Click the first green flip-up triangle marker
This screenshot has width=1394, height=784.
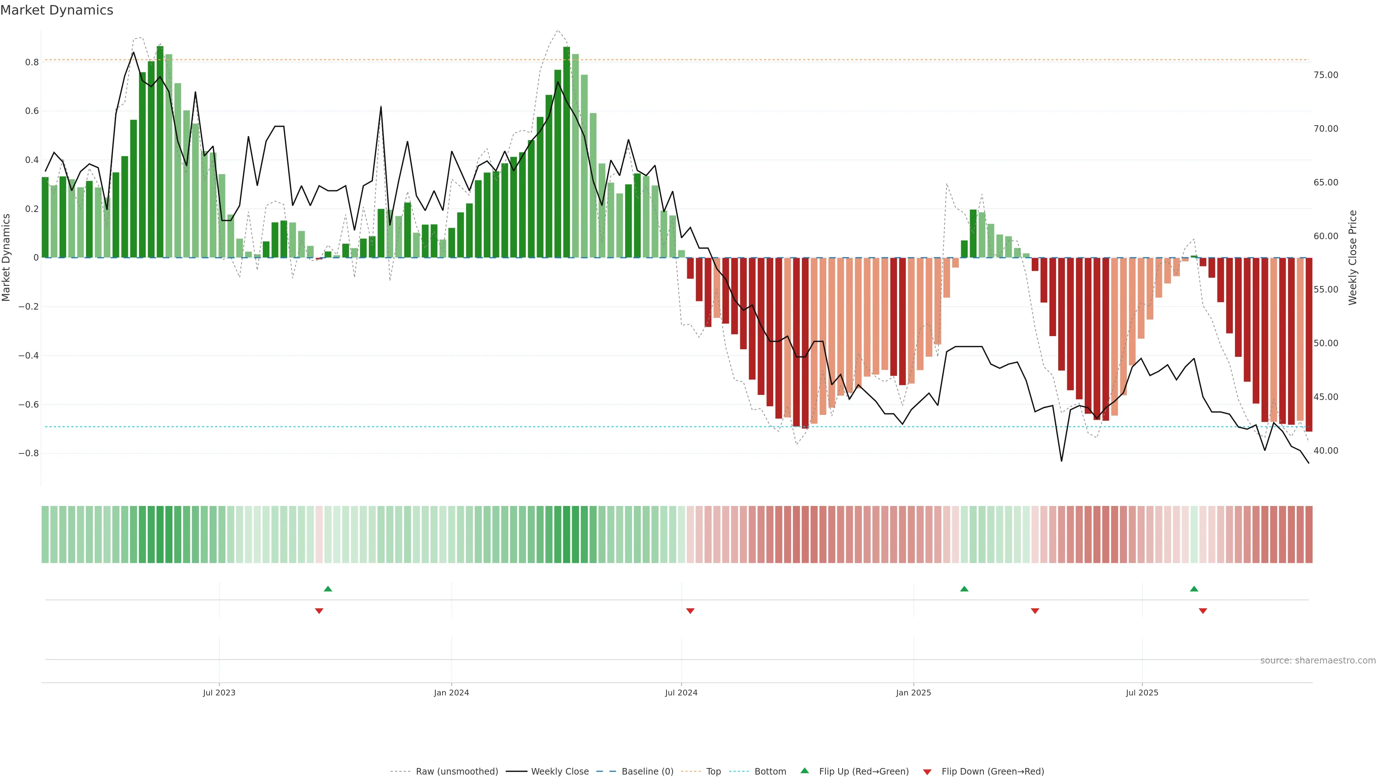click(x=328, y=589)
